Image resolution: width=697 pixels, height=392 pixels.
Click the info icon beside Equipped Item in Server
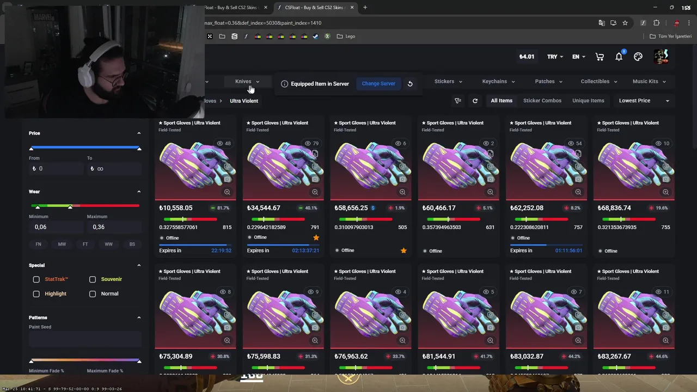[x=284, y=84]
